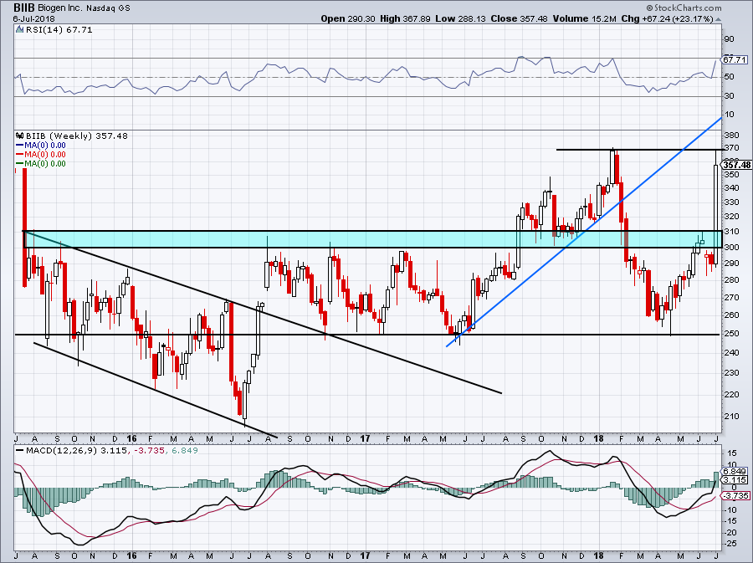Screen dimensions: 753x563
Task: Click the 357.48 price tag on the right axis
Action: (736, 165)
